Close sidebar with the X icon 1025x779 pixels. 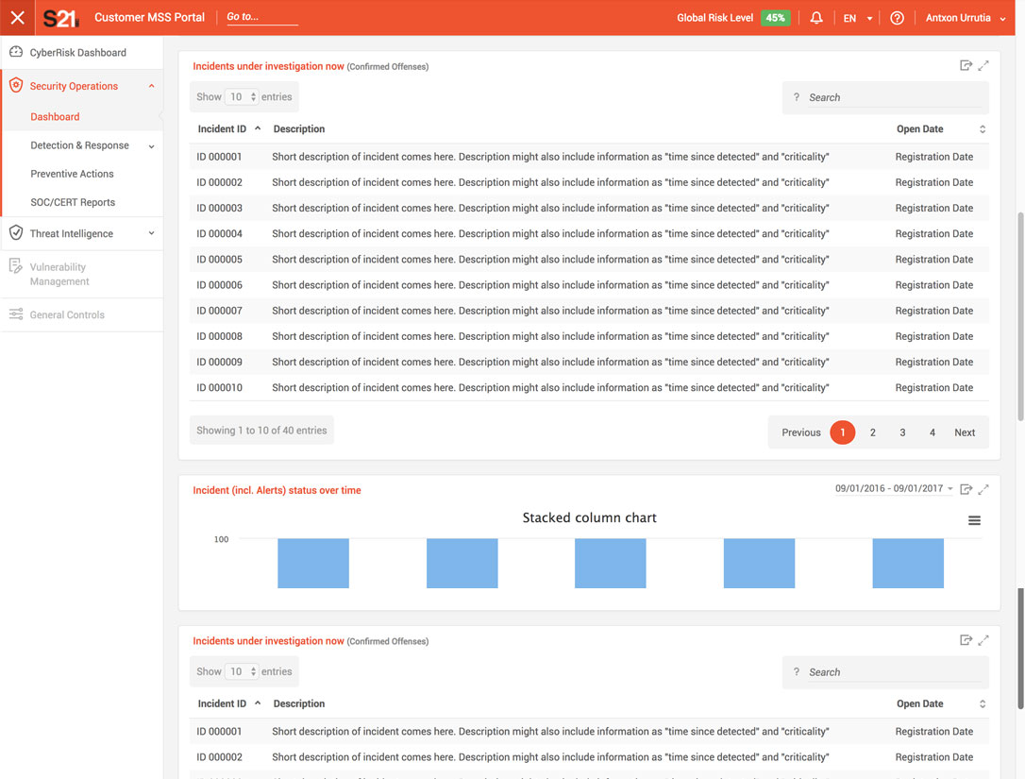(17, 17)
